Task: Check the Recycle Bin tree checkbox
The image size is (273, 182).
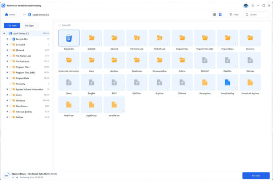Action: tap(10, 39)
